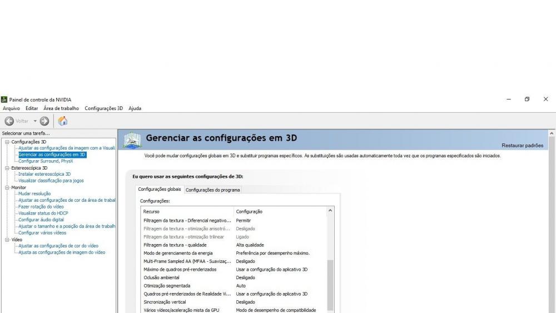Open Configurar Surround, PhysX
Viewport: 556px width, 313px height.
click(x=46, y=161)
